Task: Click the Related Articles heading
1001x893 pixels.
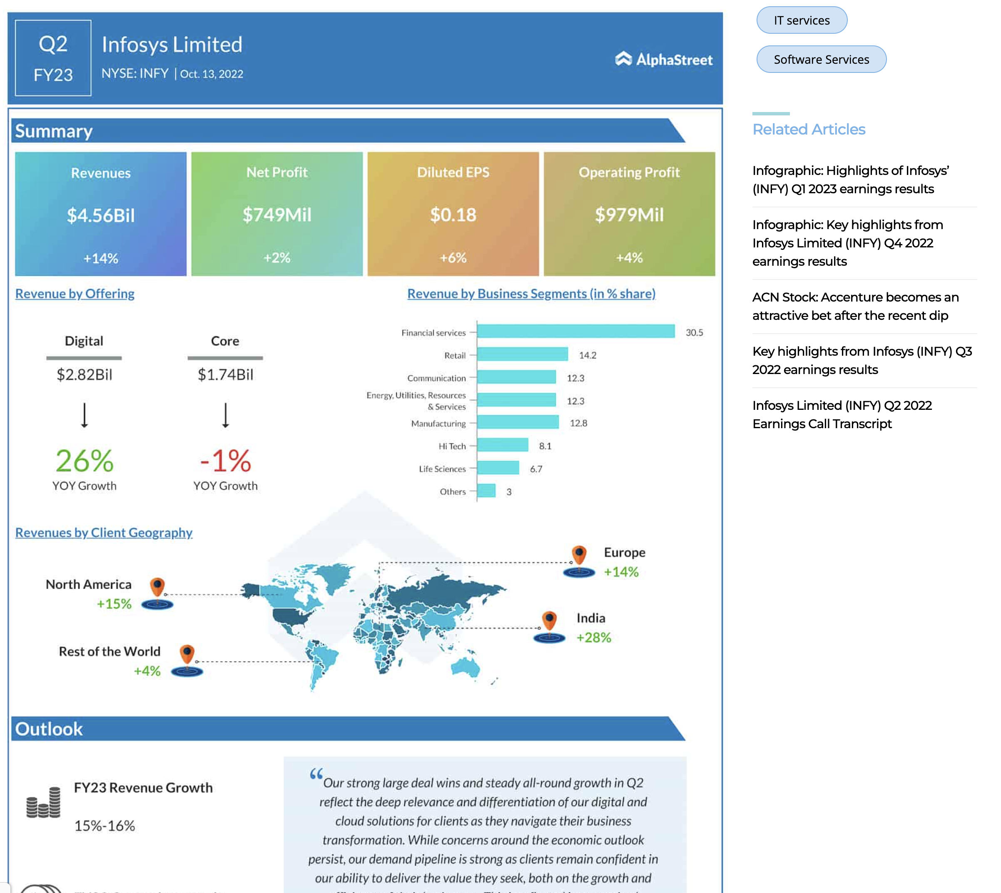Action: coord(809,129)
